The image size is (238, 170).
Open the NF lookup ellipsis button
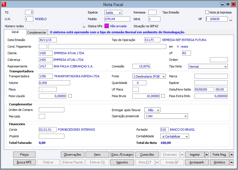click(x=231, y=19)
